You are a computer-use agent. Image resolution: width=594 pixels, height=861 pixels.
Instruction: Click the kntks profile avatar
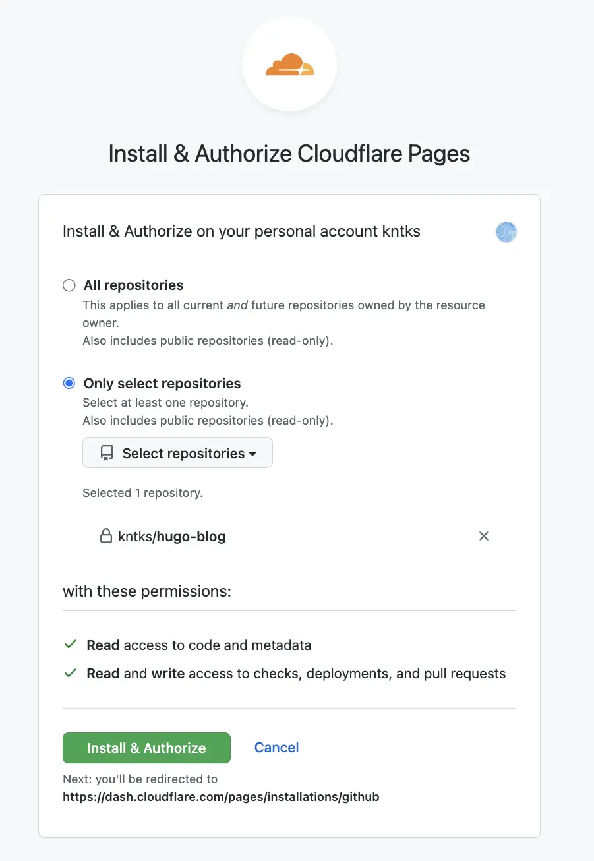tap(506, 232)
